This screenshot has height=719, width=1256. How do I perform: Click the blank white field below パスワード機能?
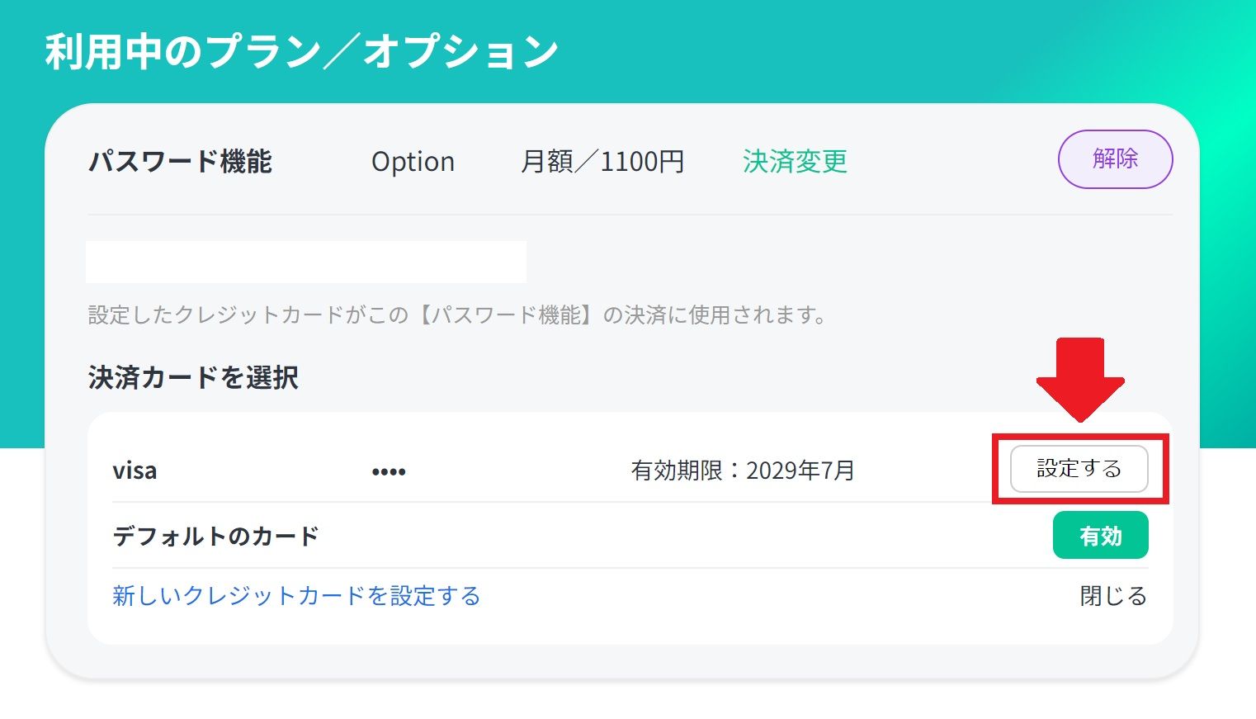point(306,262)
